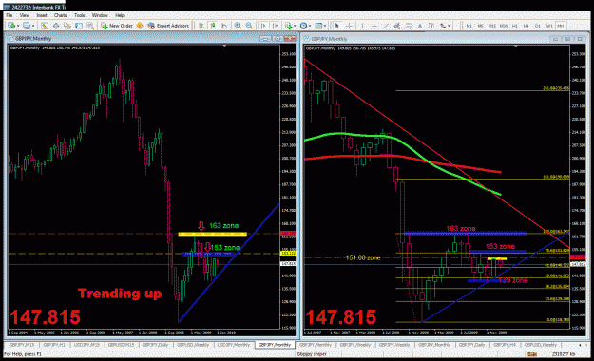Click the New Order button
The image size is (594, 361).
pyautogui.click(x=117, y=26)
